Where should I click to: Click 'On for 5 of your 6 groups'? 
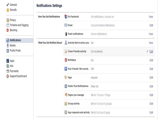(x=101, y=104)
